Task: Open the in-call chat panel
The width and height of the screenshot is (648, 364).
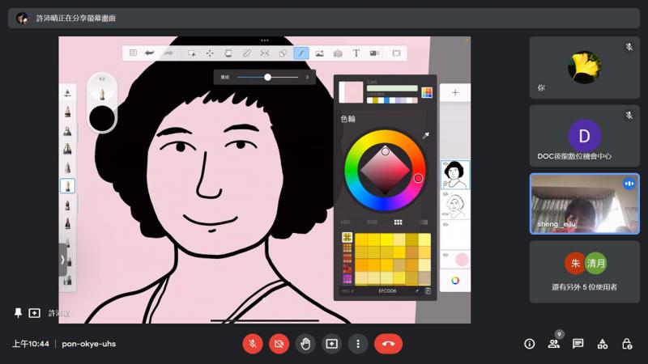Action: [578, 344]
